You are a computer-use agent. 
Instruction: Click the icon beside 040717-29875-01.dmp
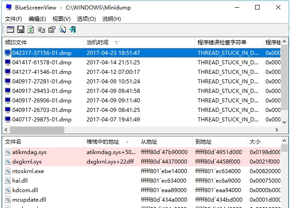tap(8, 120)
